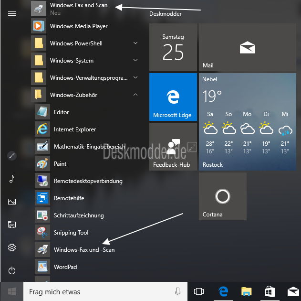Launch WordPad icon
Viewport: 301px width, 301px height.
[x=42, y=267]
